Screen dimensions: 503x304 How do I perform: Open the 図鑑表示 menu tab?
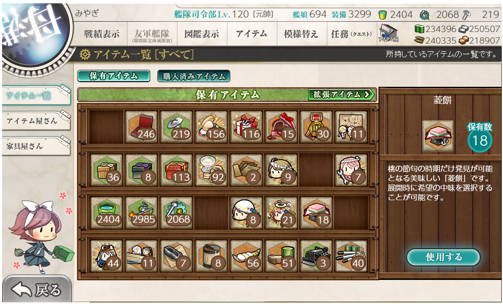click(x=202, y=34)
